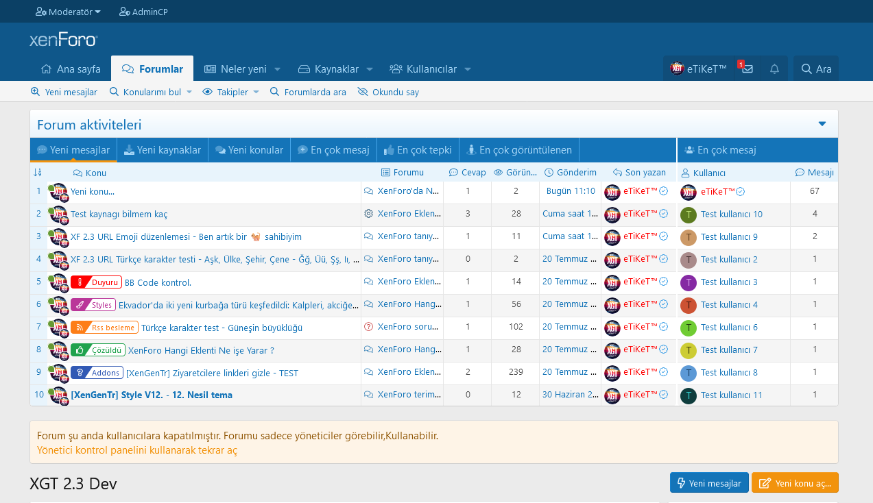Mark forums read with Okundu say

(x=388, y=92)
